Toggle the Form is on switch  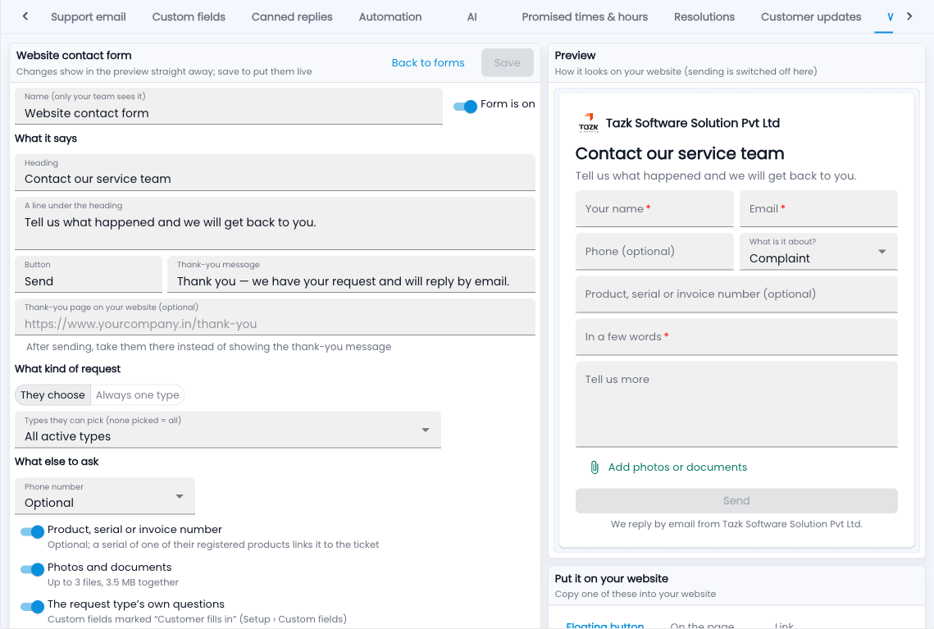click(465, 106)
